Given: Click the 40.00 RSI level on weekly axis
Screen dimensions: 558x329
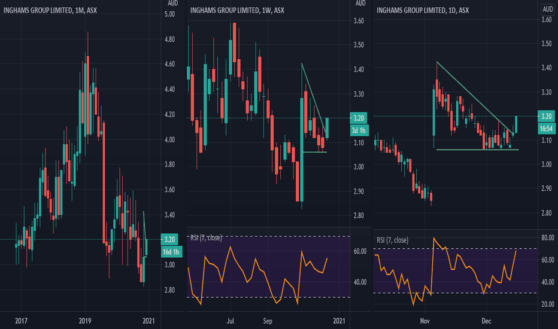Looking at the screenshot, I should 360,282.
